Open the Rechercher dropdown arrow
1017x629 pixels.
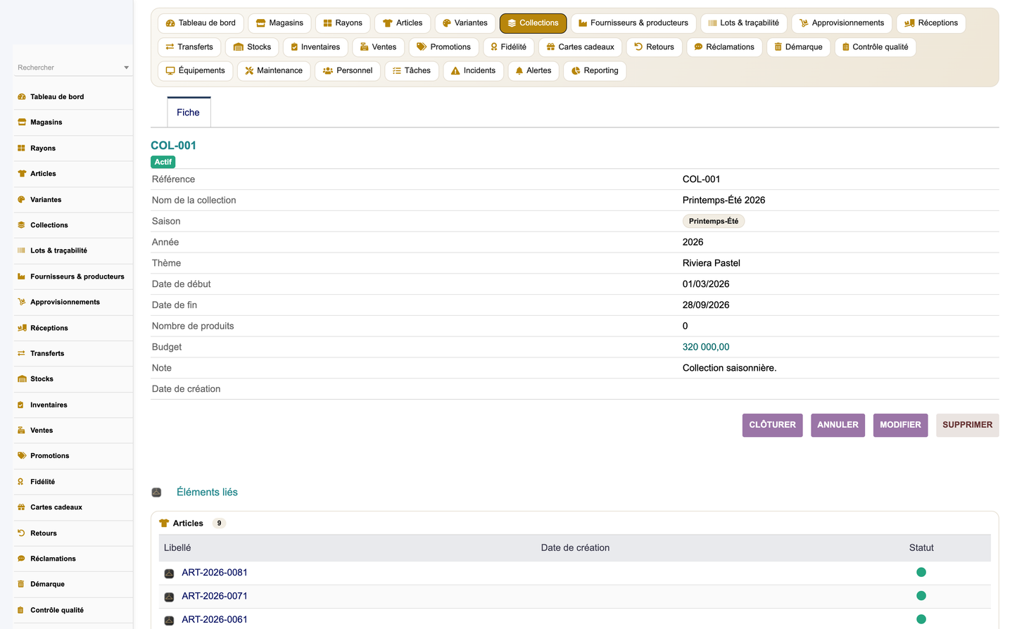point(127,68)
